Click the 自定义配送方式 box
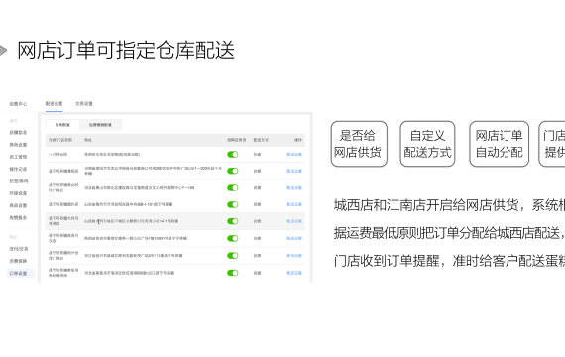 tap(427, 144)
